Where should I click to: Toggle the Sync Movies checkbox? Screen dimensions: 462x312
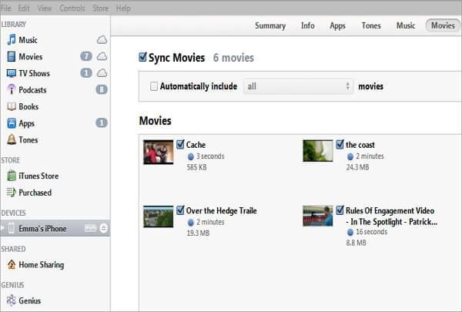142,58
